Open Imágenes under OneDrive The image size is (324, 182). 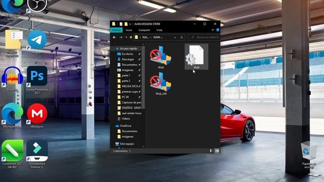pyautogui.click(x=127, y=136)
